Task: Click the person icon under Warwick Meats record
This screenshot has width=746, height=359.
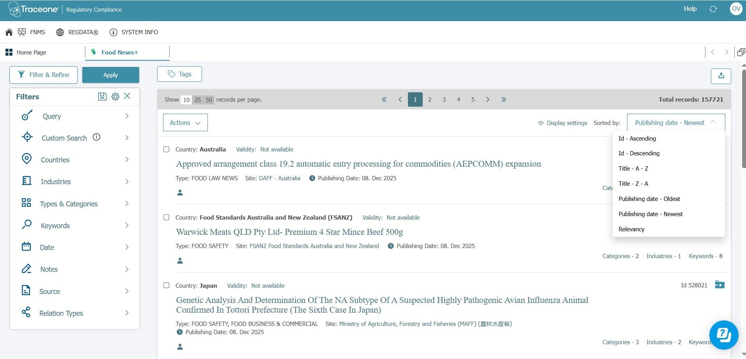Action: point(180,260)
